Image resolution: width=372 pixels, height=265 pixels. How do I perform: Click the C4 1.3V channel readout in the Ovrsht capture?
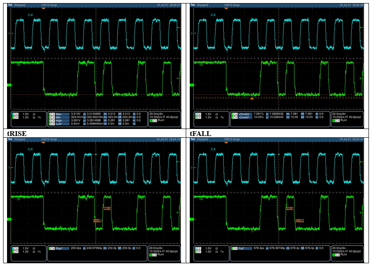click(206, 117)
